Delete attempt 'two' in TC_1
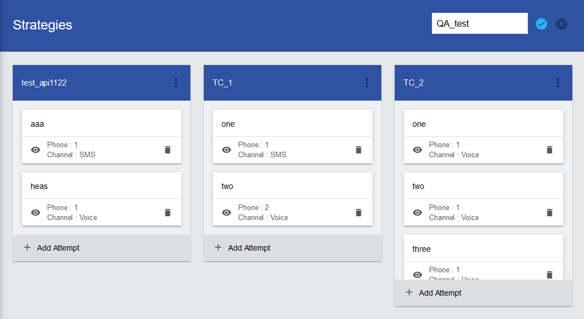The image size is (584, 319). [359, 212]
